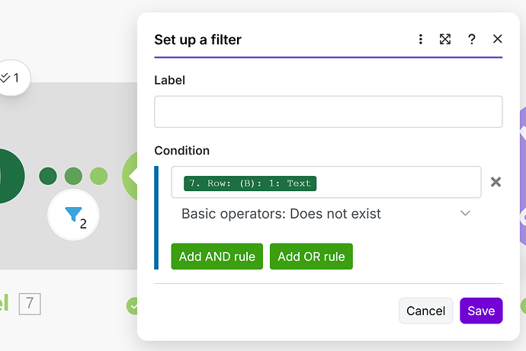Click the green check status icon below the module
The image size is (526, 351).
133,306
